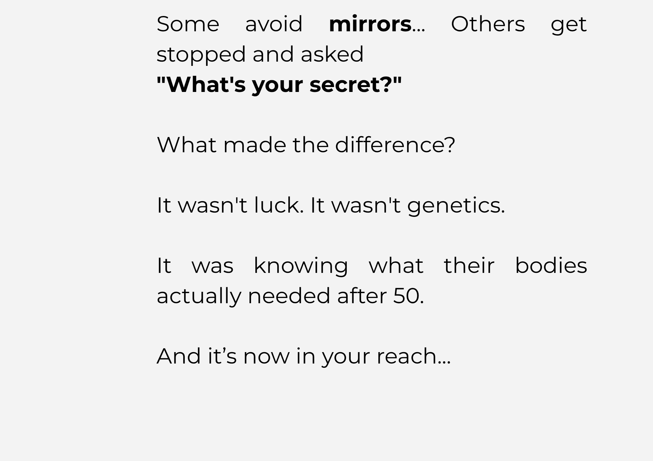Click the bold word "mirrors"
653x461 pixels.
click(370, 24)
